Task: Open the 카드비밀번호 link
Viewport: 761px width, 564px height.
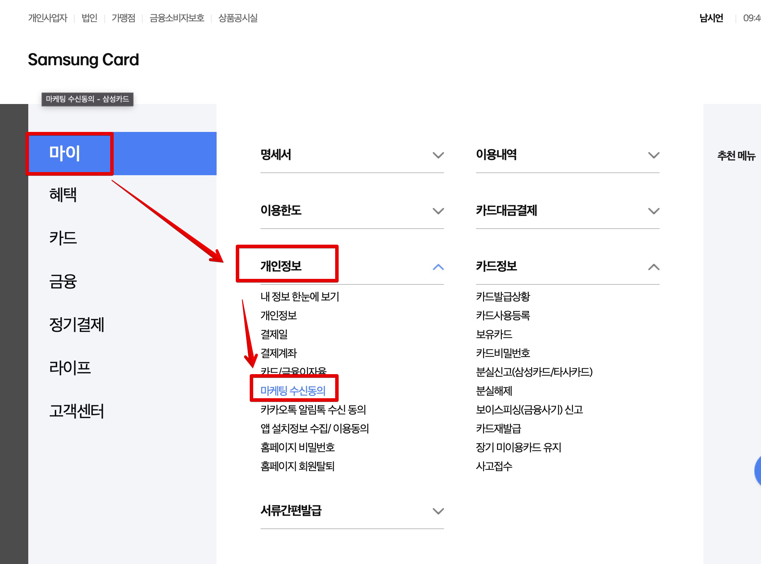Action: pos(503,353)
